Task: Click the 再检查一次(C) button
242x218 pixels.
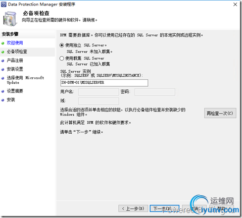Action: pos(220,113)
